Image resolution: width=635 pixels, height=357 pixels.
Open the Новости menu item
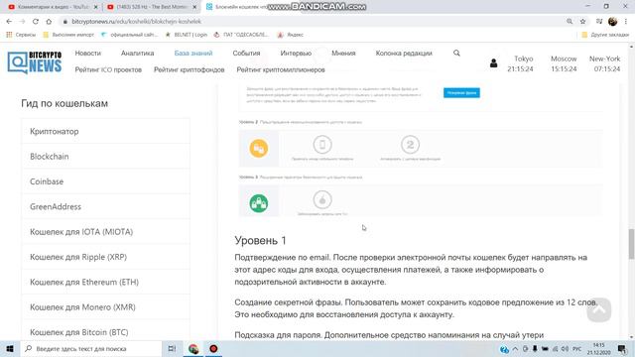click(x=88, y=53)
